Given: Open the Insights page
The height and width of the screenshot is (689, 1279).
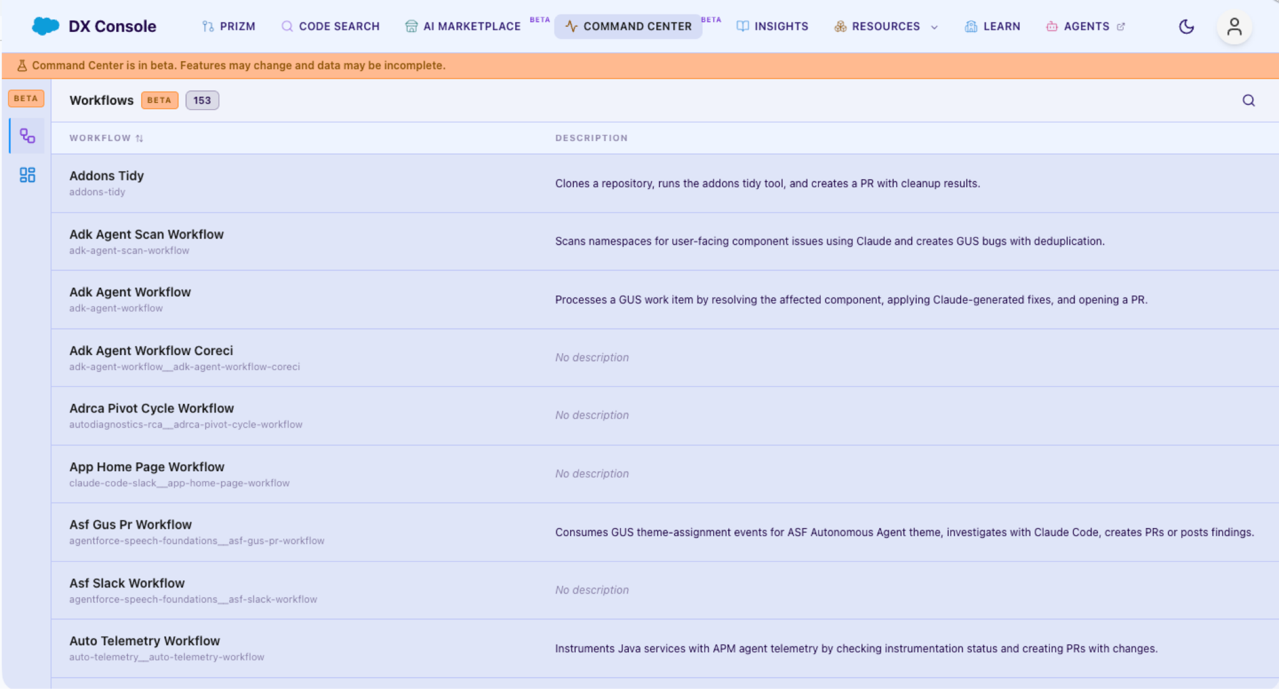Looking at the screenshot, I should 773,26.
